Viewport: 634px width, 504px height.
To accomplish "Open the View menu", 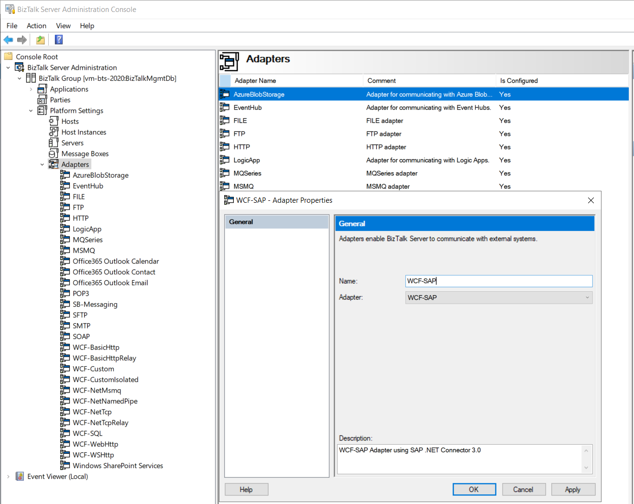I will click(63, 26).
